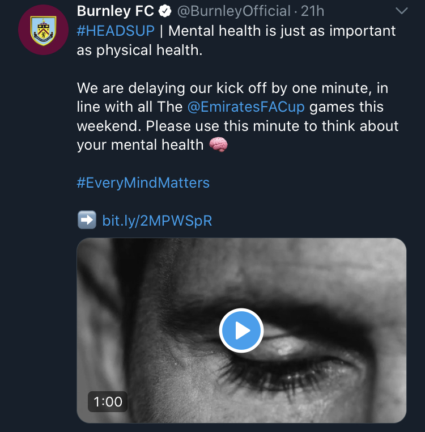Click the right arrow emoji before the link
Image resolution: width=425 pixels, height=432 pixels.
[x=87, y=220]
